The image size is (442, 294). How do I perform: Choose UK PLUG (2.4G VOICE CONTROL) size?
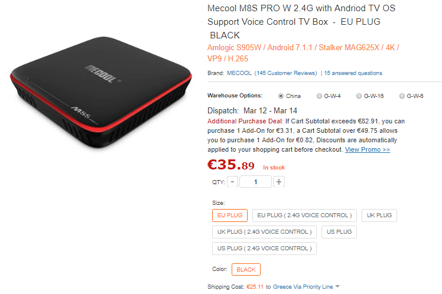[x=264, y=232]
